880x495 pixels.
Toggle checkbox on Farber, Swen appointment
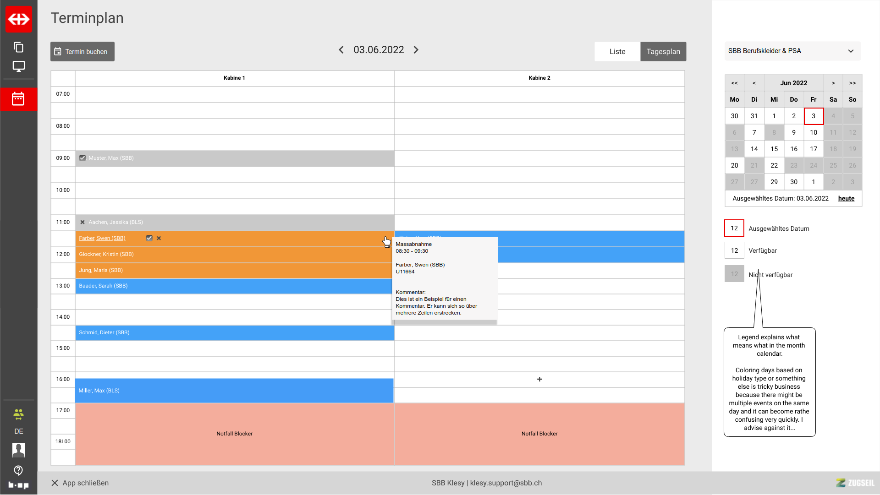(x=149, y=238)
